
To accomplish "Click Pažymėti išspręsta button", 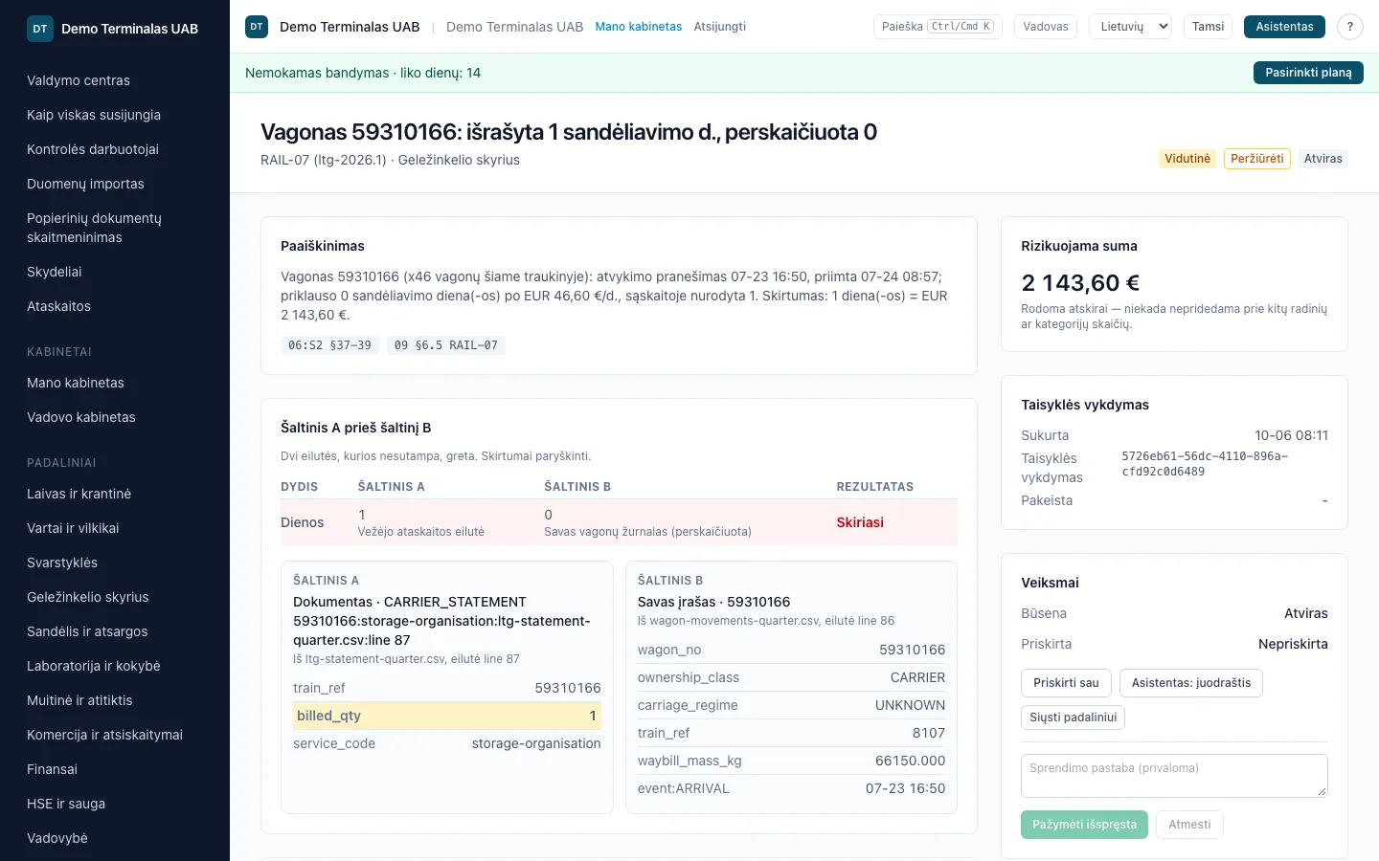I will click(x=1084, y=825).
